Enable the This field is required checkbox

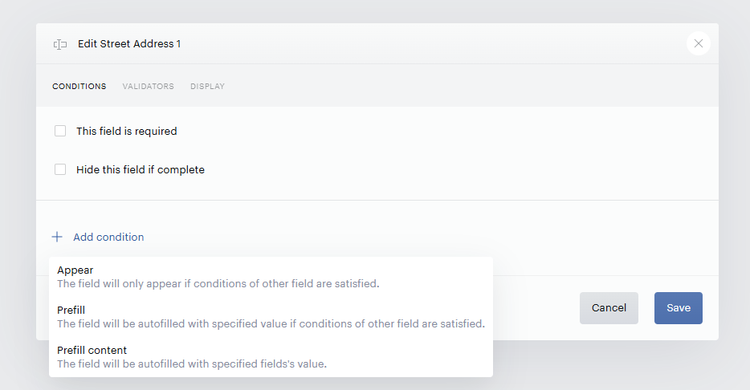[60, 131]
